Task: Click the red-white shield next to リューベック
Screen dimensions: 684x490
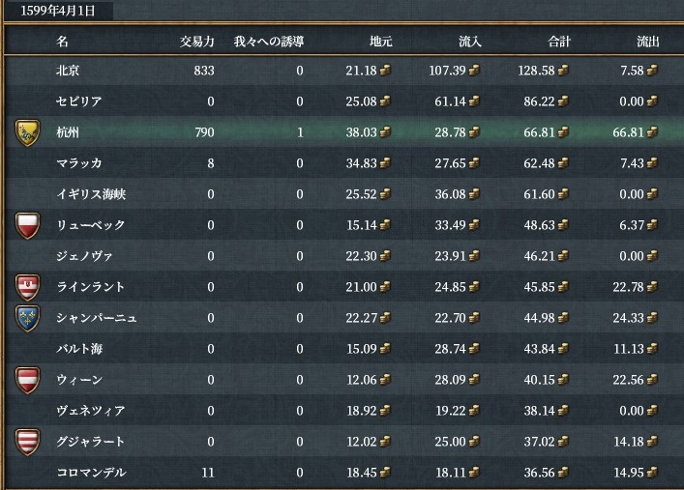Action: [x=27, y=225]
